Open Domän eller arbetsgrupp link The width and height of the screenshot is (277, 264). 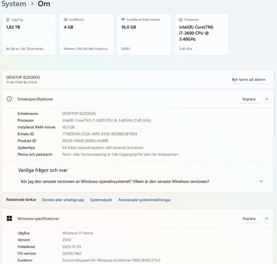click(63, 200)
